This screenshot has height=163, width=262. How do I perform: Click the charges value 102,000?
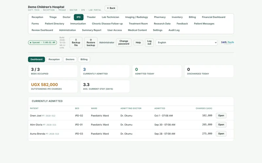coord(207,116)
